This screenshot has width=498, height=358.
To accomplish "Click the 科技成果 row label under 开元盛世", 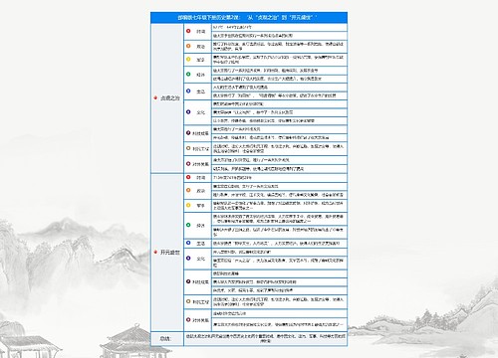I will pyautogui.click(x=200, y=282).
